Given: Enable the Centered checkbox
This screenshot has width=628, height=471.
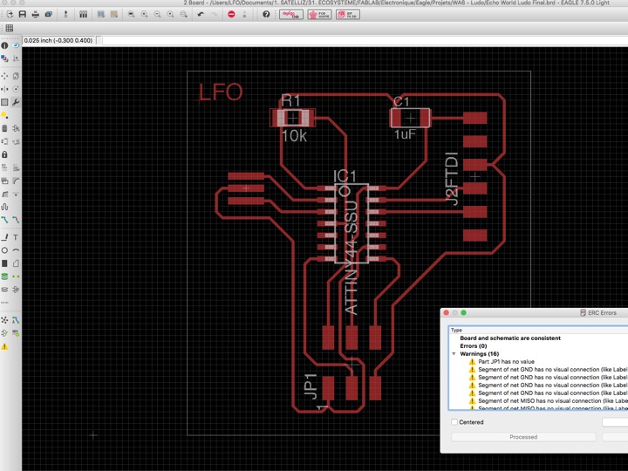Looking at the screenshot, I should [454, 422].
